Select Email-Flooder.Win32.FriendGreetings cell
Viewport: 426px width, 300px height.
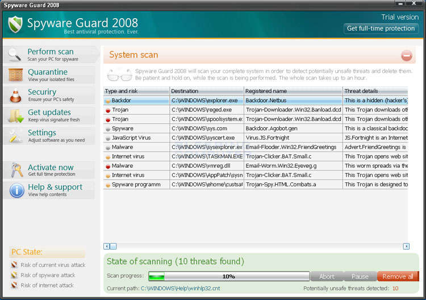click(294, 147)
